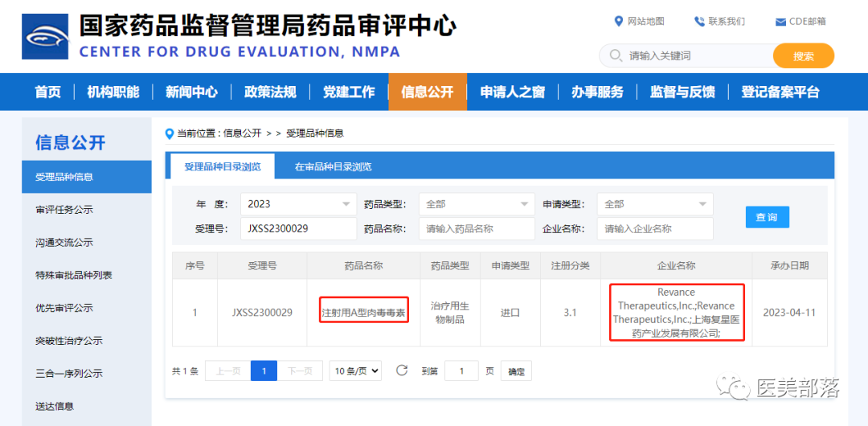Open the 药品类型 dropdown
The height and width of the screenshot is (426, 868).
477,204
